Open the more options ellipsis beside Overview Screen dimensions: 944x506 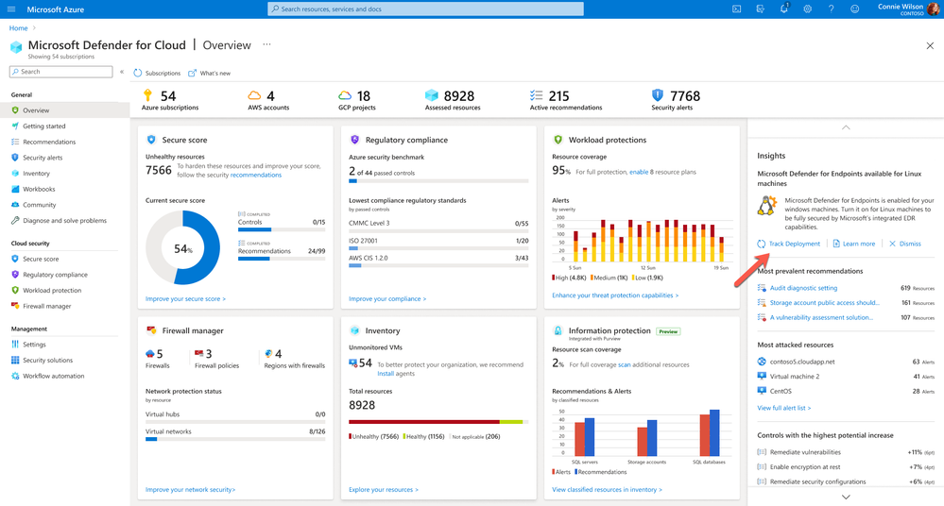(x=266, y=44)
